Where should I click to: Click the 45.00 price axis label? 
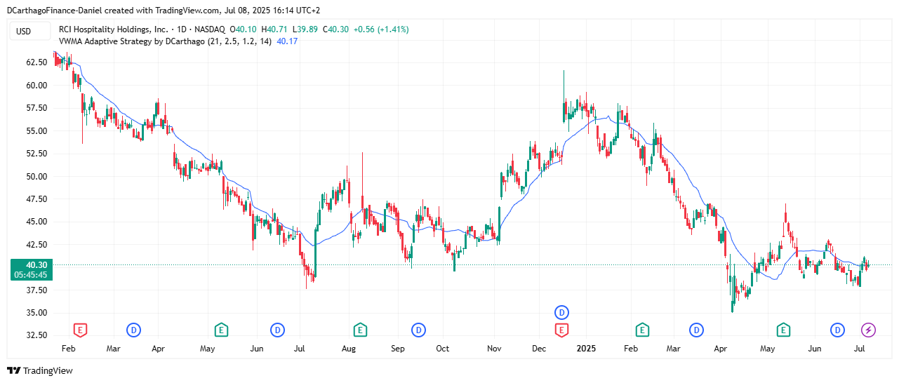[x=36, y=222]
